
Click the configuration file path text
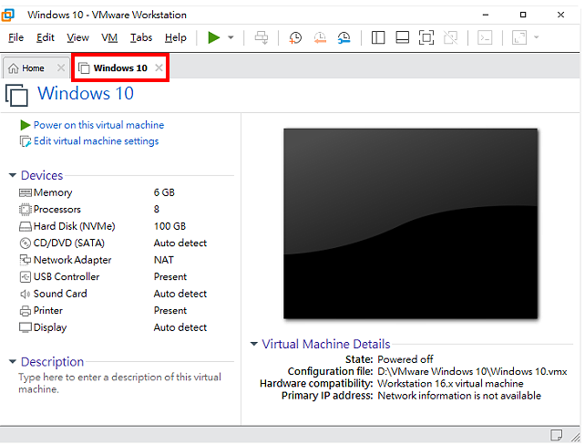472,371
